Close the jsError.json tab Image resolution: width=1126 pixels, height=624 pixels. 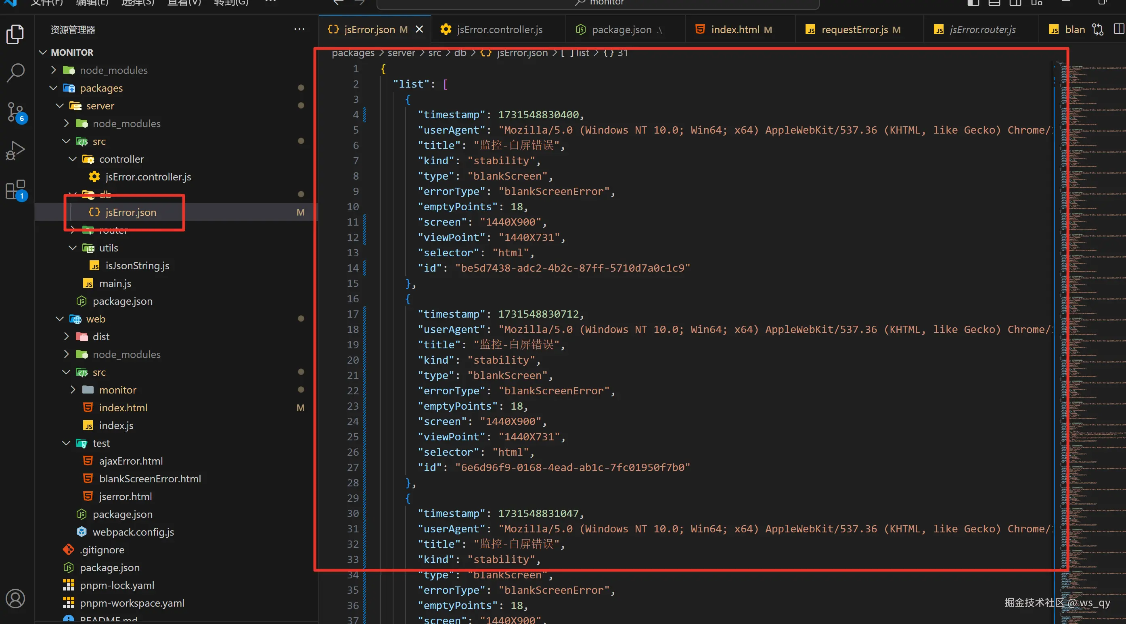[419, 29]
